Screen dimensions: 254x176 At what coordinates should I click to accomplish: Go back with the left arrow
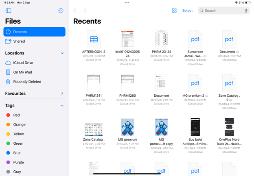tap(75, 11)
